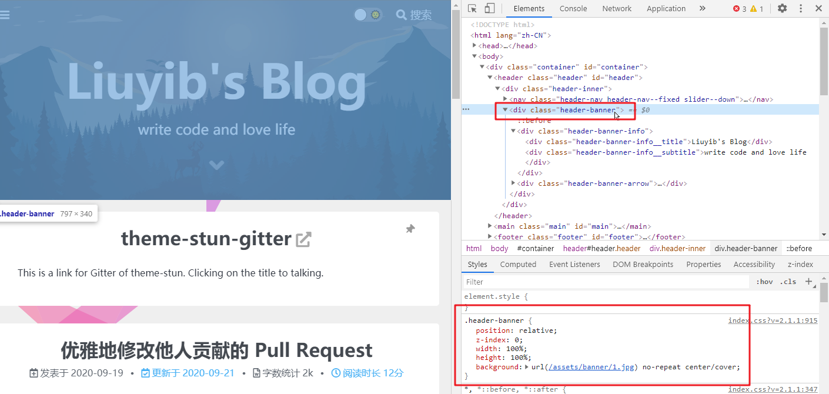Open the three-dot customize DevTools menu

click(801, 8)
